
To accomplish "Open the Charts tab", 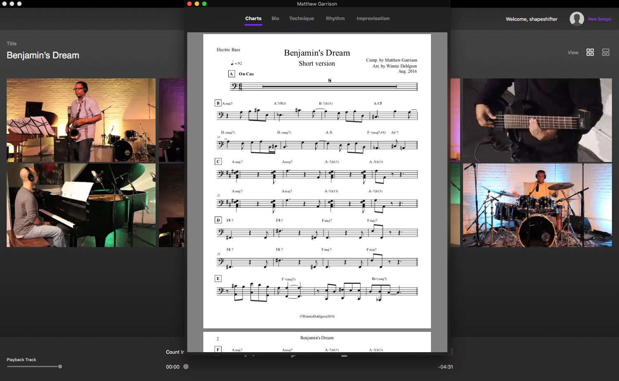I will (x=253, y=18).
